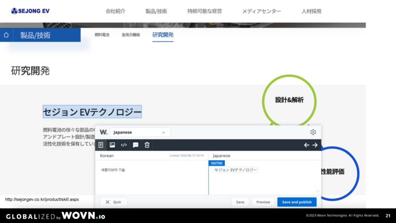
Task: Select the image translation icon
Action: coord(112,145)
